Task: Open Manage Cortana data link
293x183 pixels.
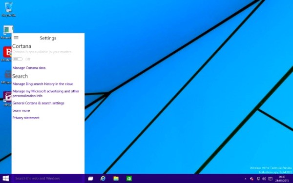Action: tap(29, 68)
